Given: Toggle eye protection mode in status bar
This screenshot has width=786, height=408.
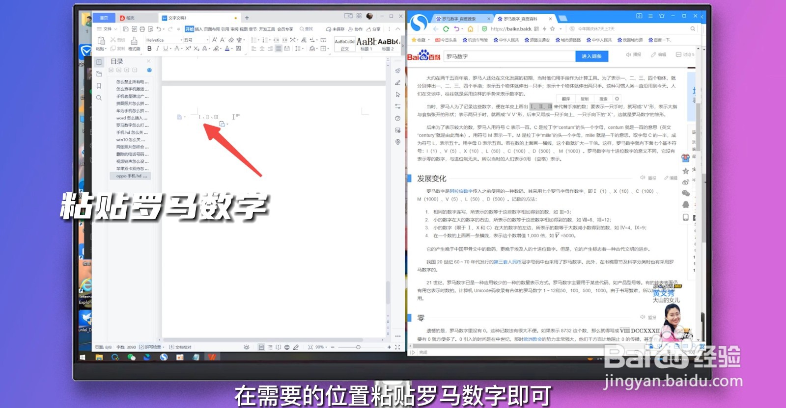Looking at the screenshot, I should click(x=247, y=347).
